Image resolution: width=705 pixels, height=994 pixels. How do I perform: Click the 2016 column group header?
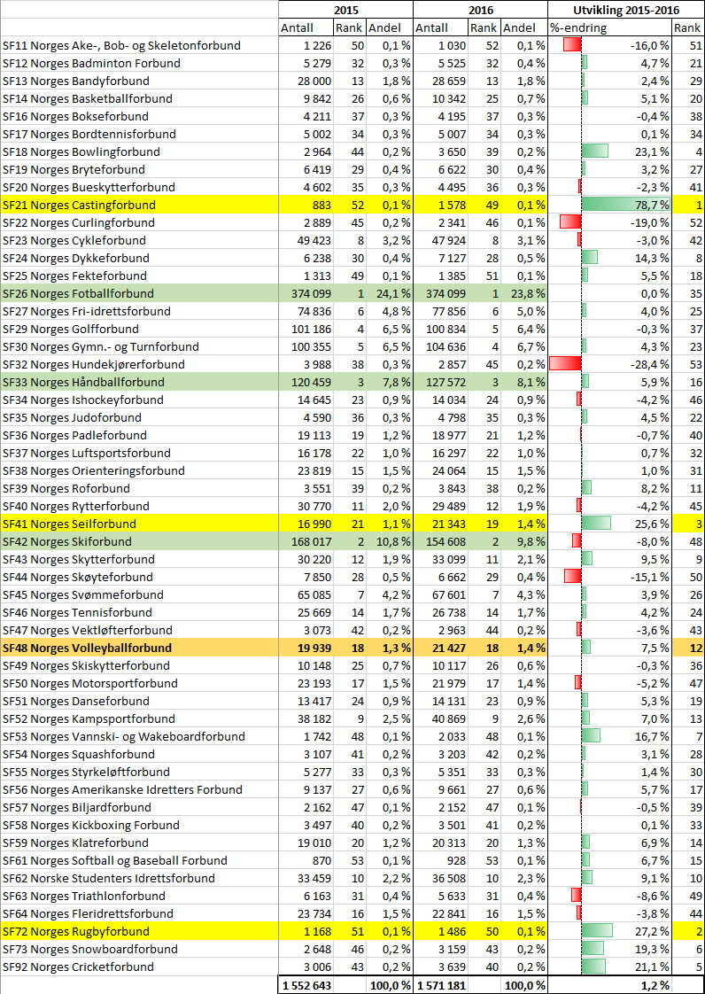point(479,10)
